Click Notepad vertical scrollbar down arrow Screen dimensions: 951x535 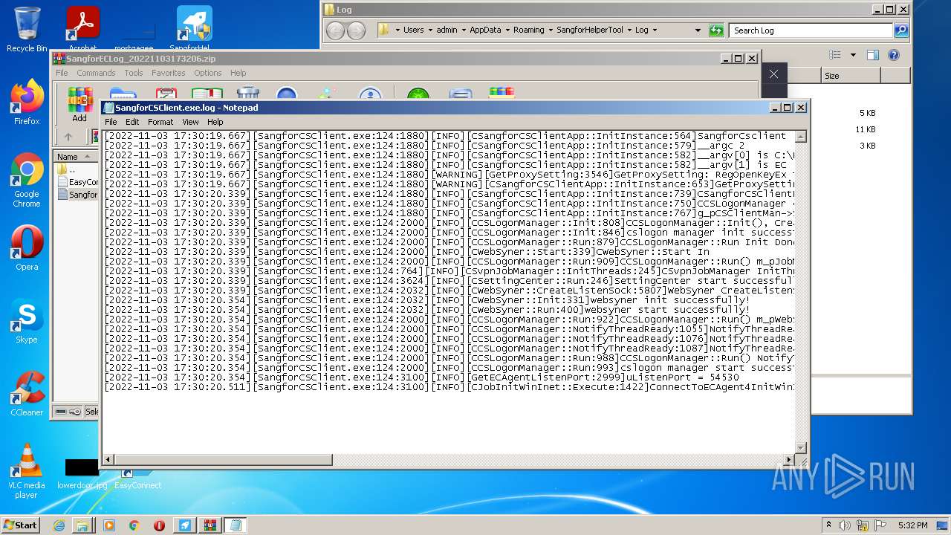coord(801,447)
